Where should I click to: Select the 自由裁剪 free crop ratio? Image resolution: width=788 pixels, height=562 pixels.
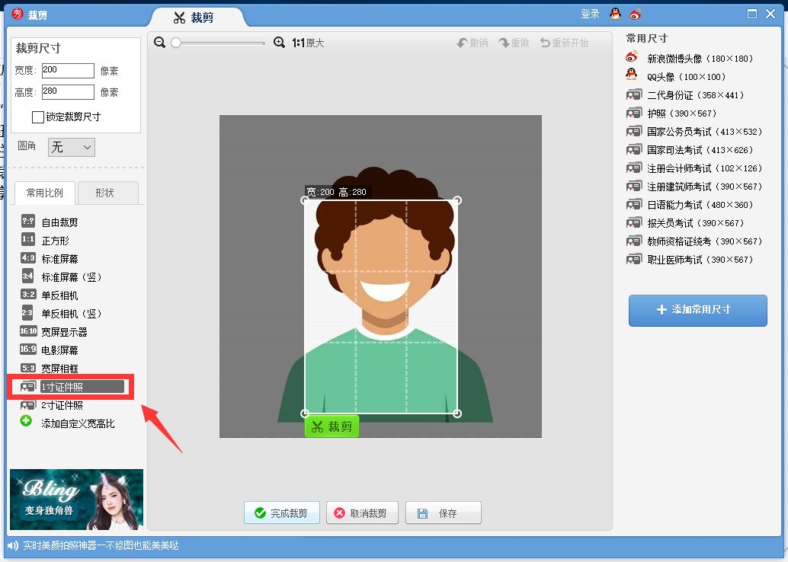coord(50,222)
